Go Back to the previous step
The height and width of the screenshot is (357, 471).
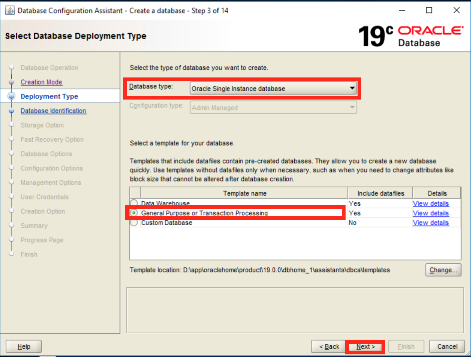click(329, 347)
